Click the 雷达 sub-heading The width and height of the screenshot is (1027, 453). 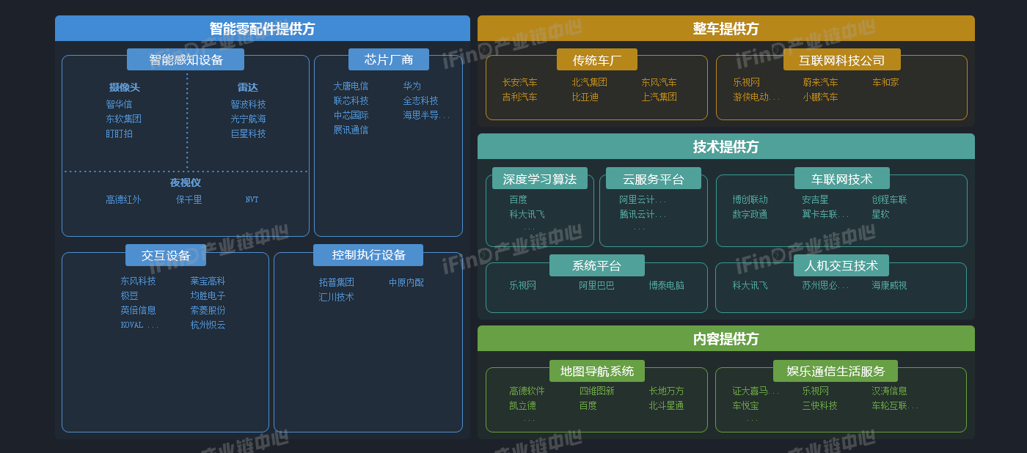click(248, 87)
